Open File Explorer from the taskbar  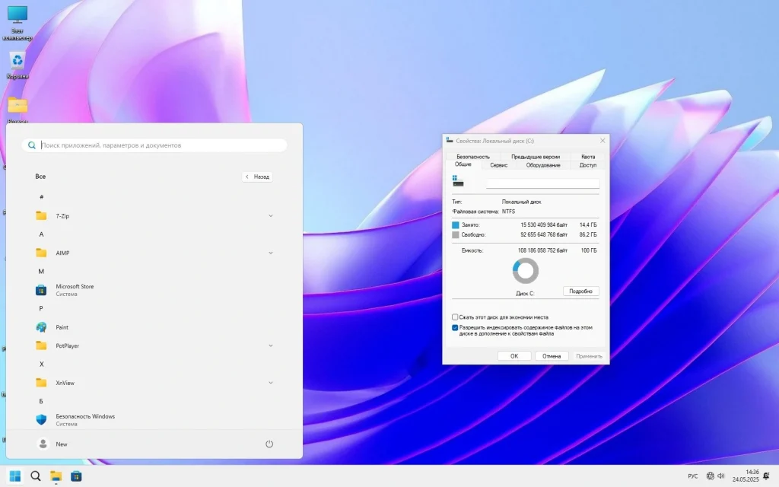tap(55, 475)
